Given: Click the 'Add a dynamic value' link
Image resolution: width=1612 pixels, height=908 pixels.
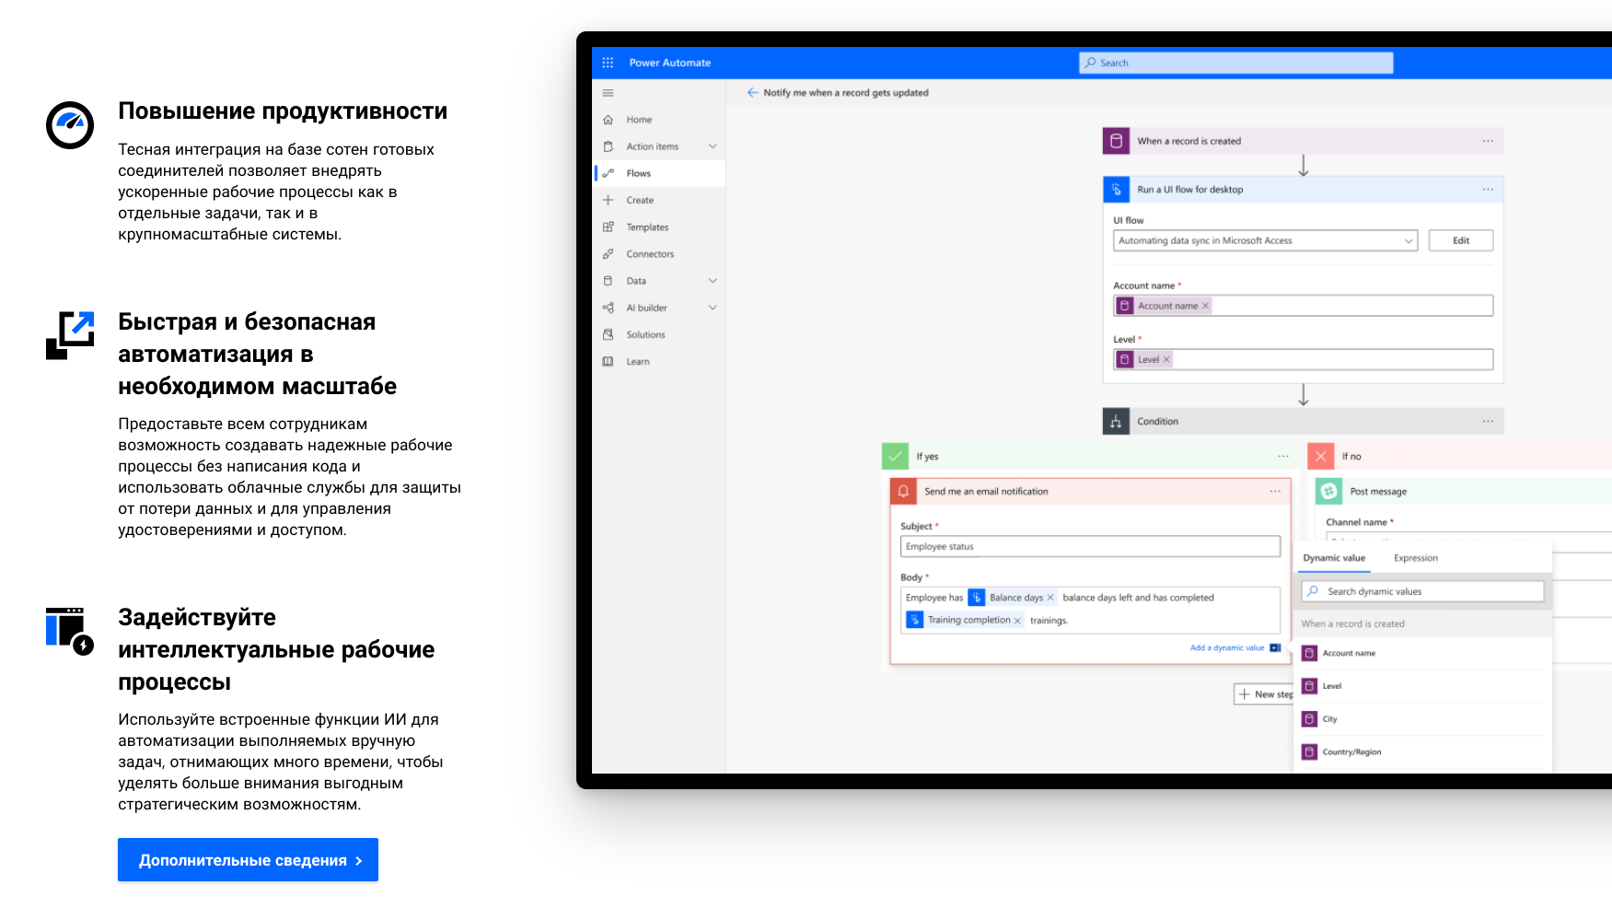Looking at the screenshot, I should coord(1227,648).
